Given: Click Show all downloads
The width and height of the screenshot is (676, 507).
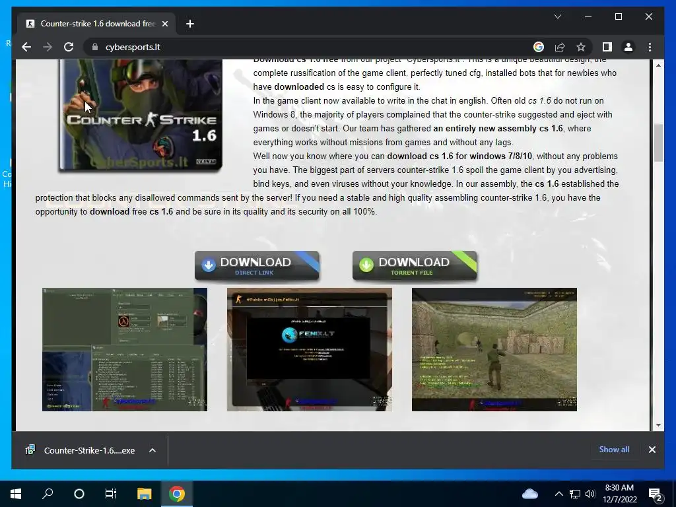Looking at the screenshot, I should [x=614, y=449].
